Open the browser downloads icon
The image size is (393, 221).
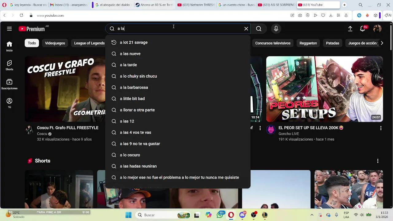tap(331, 15)
